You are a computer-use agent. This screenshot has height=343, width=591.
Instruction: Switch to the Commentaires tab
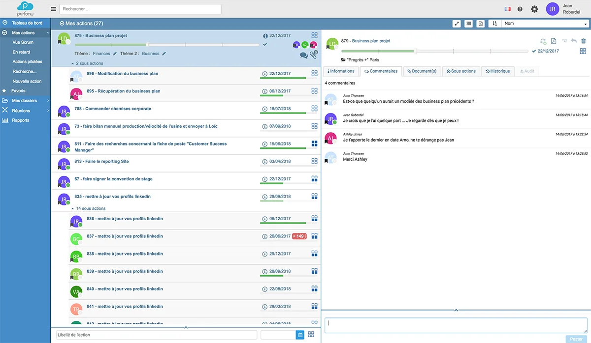click(x=381, y=71)
